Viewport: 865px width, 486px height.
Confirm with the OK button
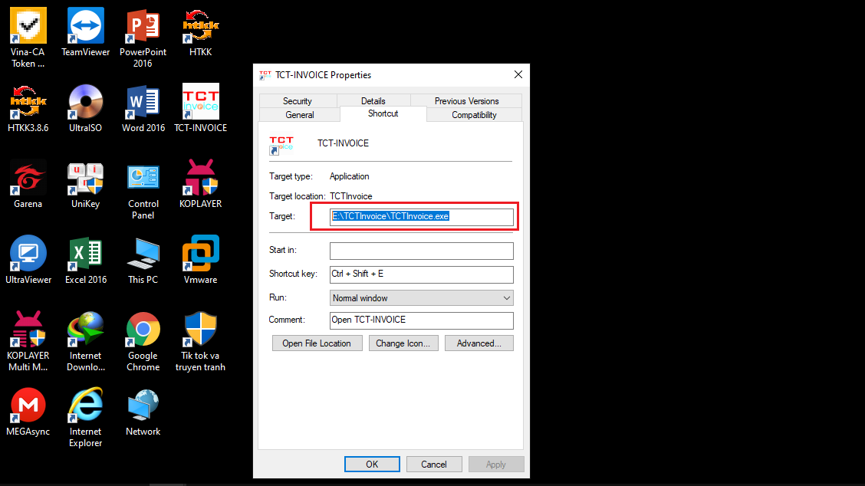[372, 465]
